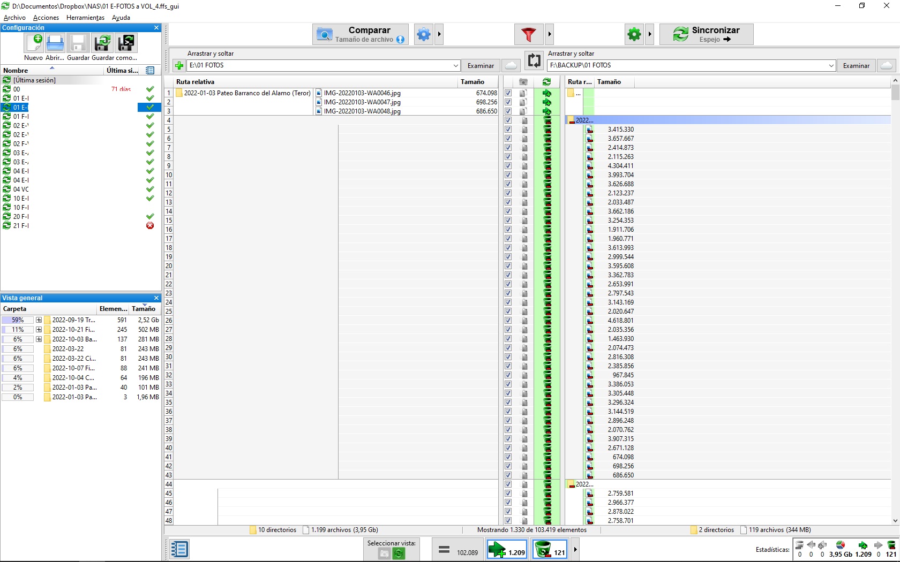The image size is (900, 562).
Task: Select action view green sync icon
Action: (x=399, y=554)
